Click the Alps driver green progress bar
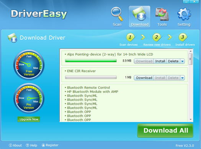This screenshot has height=149, width=201. pyautogui.click(x=91, y=61)
